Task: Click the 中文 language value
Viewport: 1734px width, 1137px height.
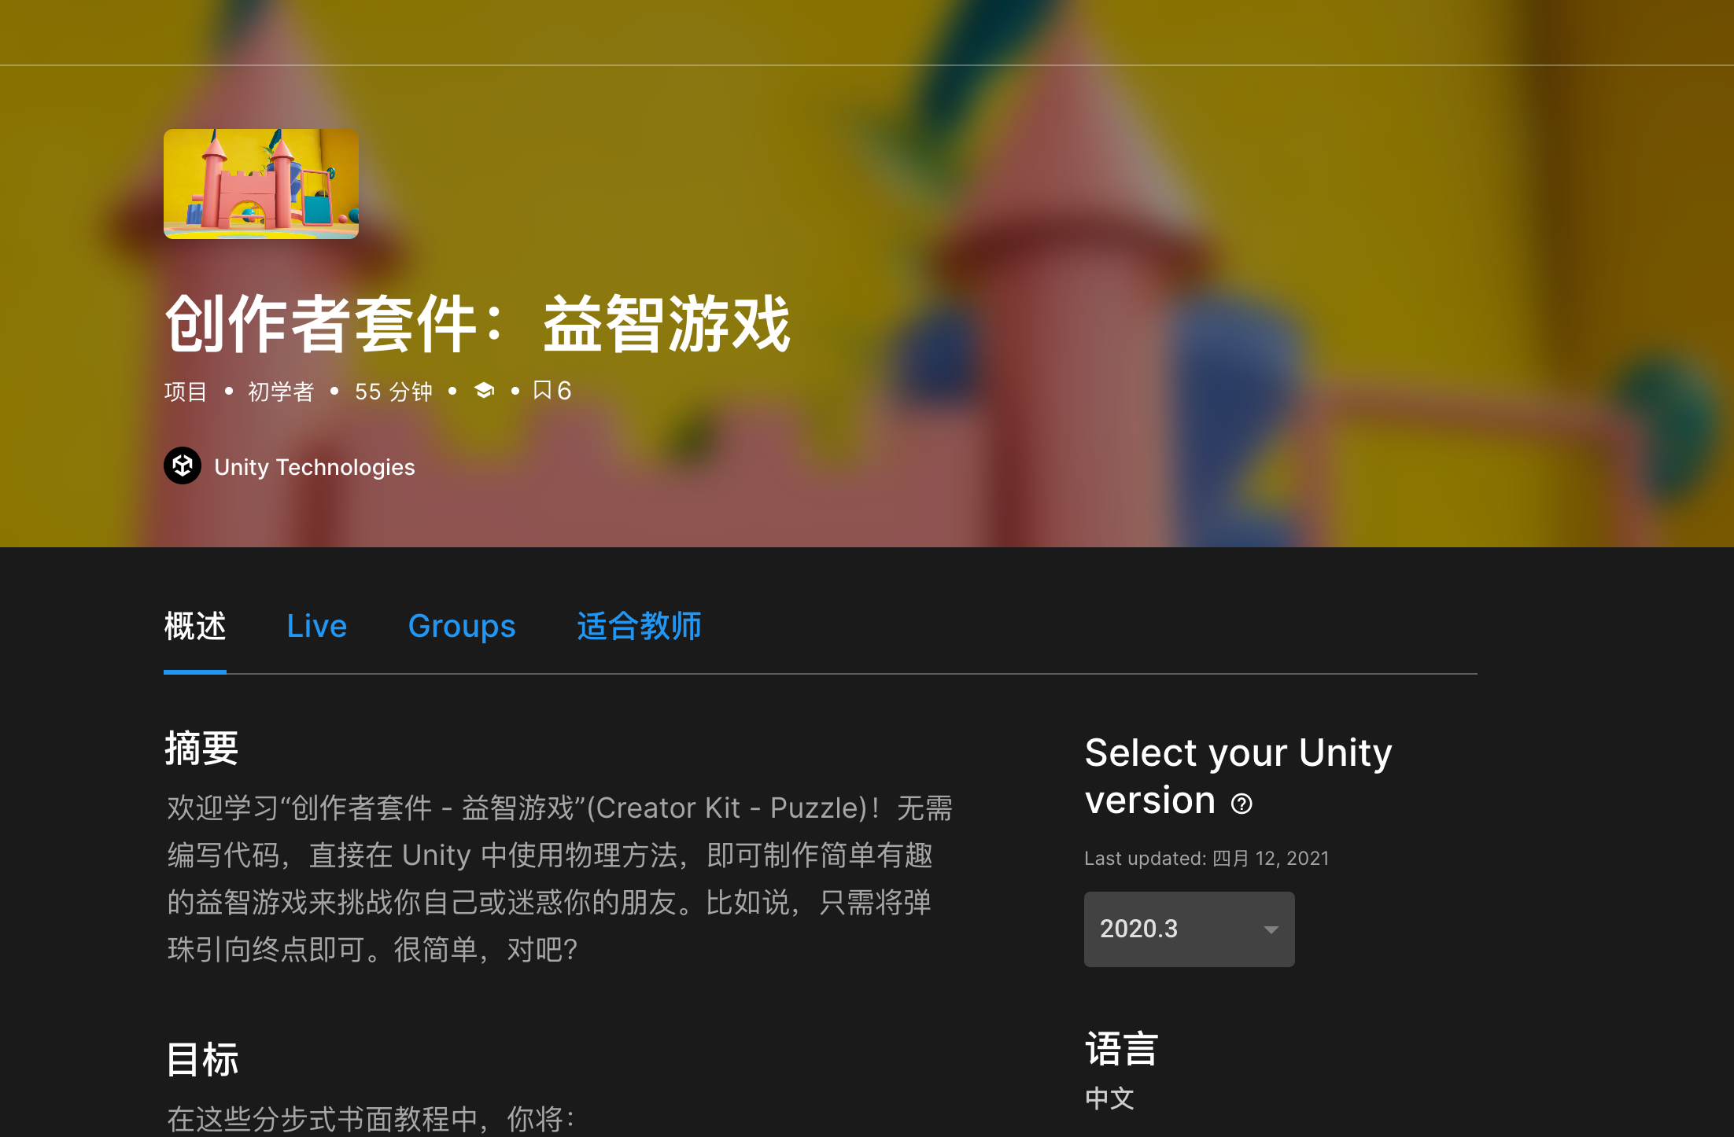Action: [1109, 1098]
